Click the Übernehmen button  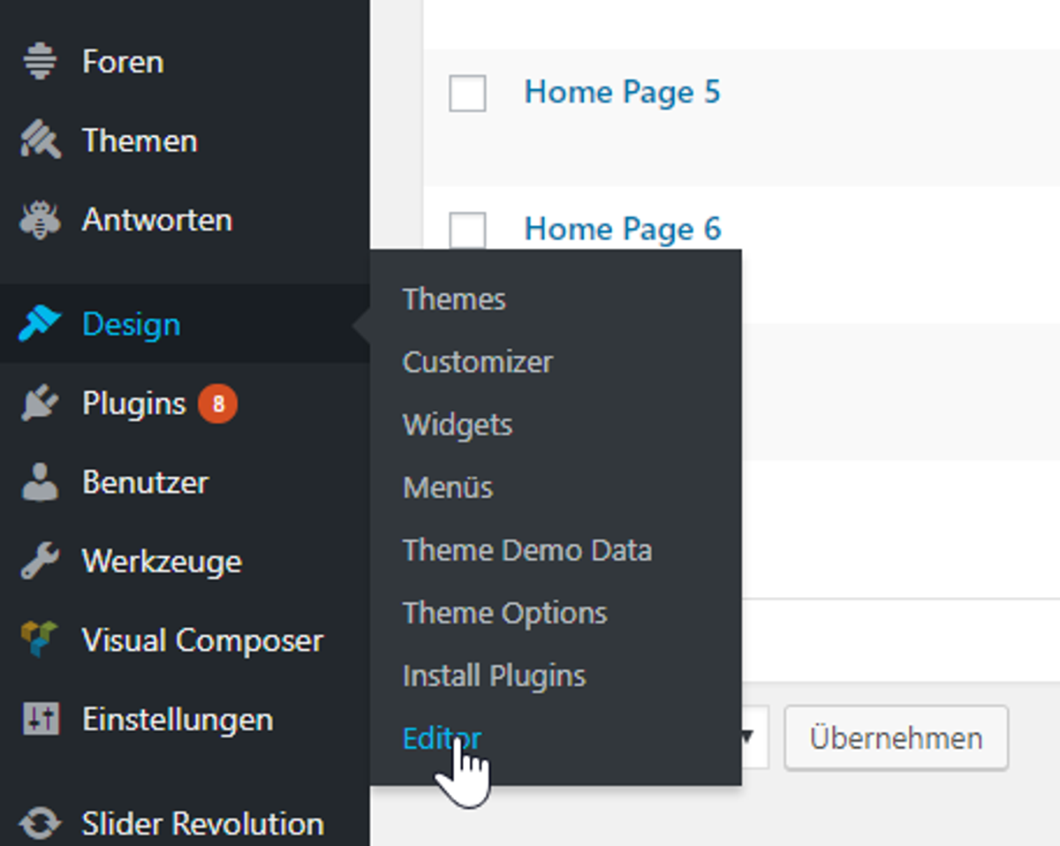(897, 737)
